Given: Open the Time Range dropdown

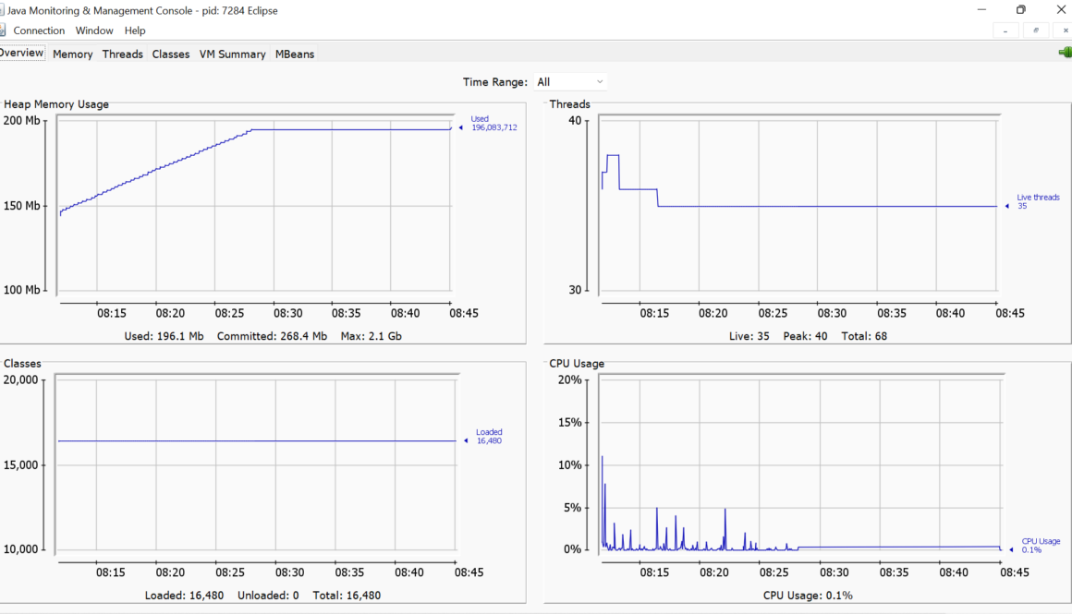Looking at the screenshot, I should pyautogui.click(x=569, y=82).
